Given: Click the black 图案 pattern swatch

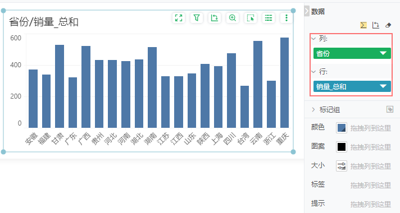Looking at the screenshot, I should 342,147.
